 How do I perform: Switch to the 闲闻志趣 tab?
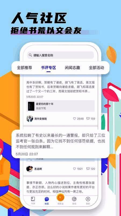tap(72, 68)
